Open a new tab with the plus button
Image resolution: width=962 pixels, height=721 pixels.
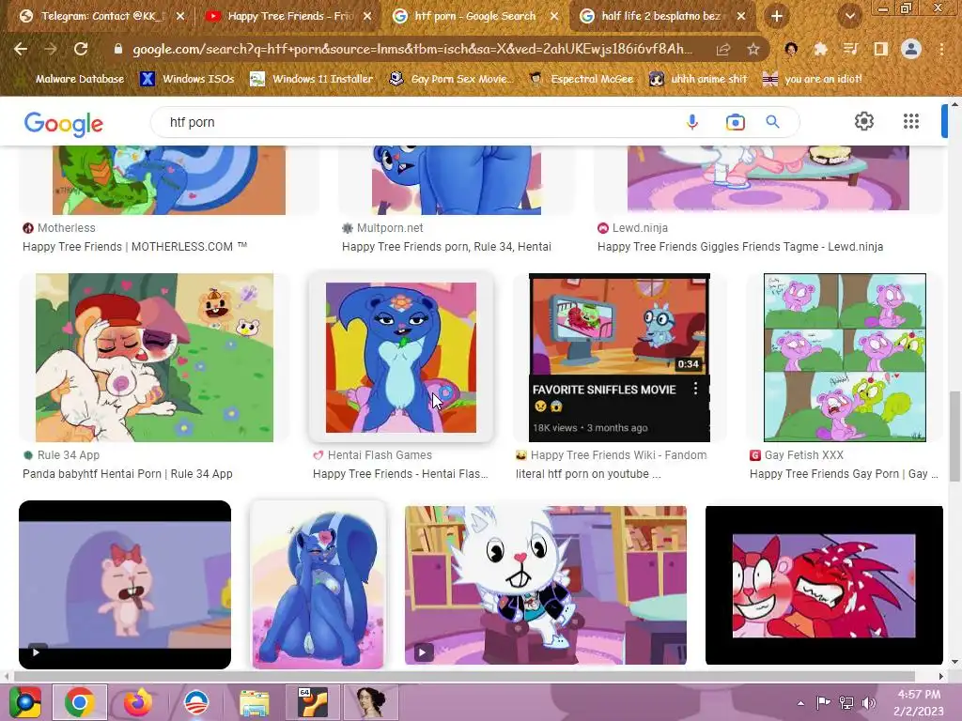(777, 17)
